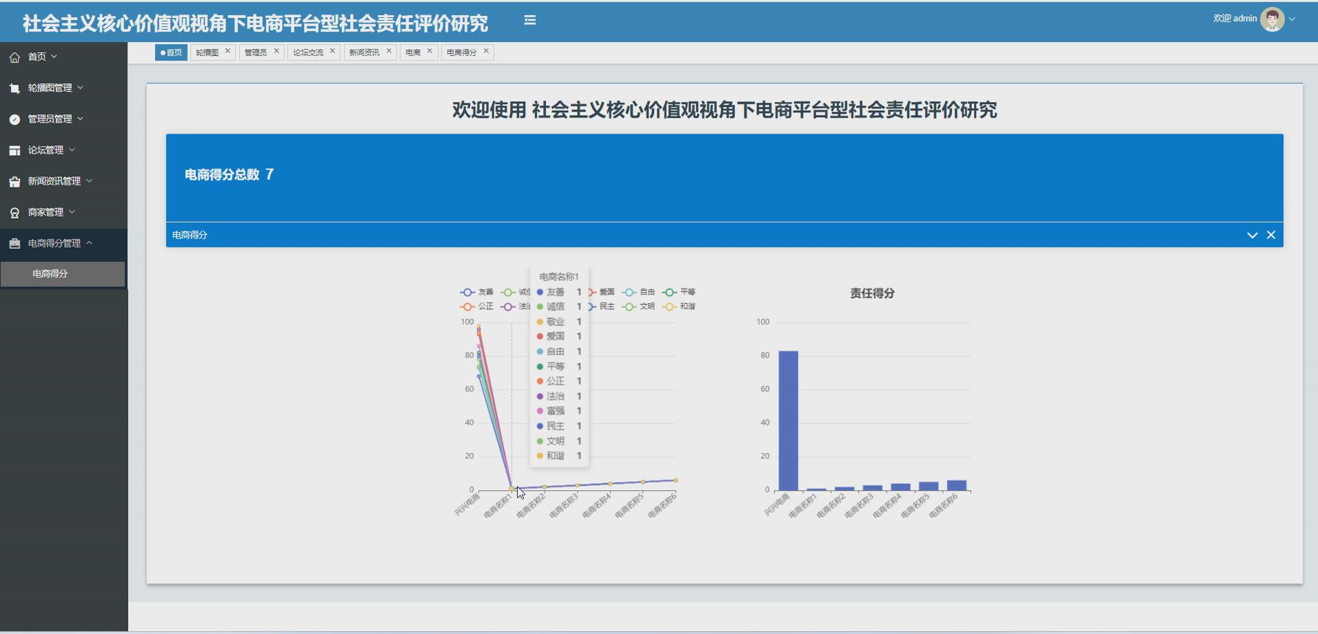Switch to the 电商得分 tab
Viewport: 1318px width, 634px height.
point(463,51)
